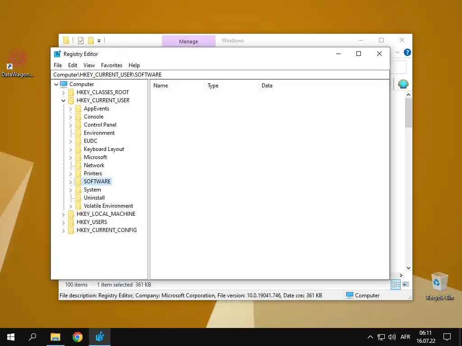Open Chrome from the taskbar

78,337
